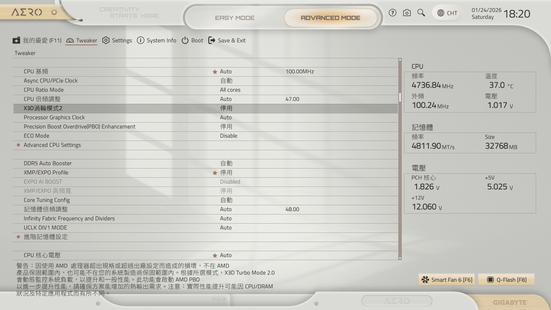Click the screenshot camera icon
Screen dimensions: 551x310
pyautogui.click(x=407, y=13)
